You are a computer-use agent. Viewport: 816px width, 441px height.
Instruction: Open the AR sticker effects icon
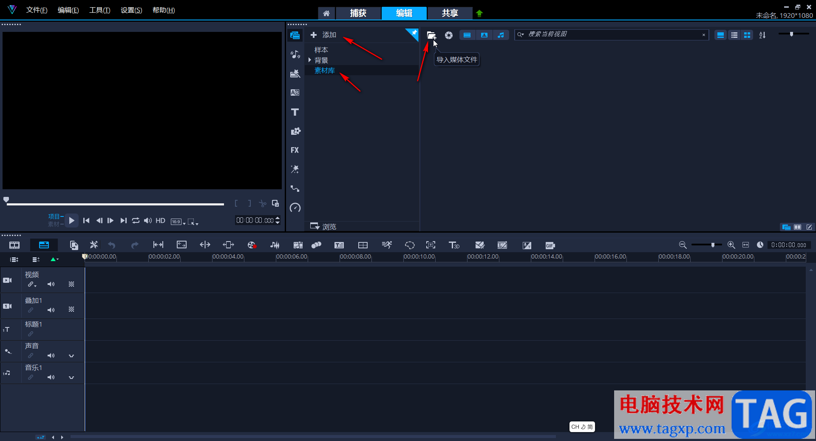pyautogui.click(x=295, y=169)
